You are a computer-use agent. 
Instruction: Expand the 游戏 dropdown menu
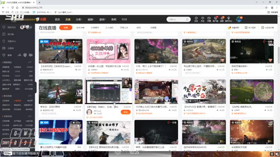tap(103, 20)
